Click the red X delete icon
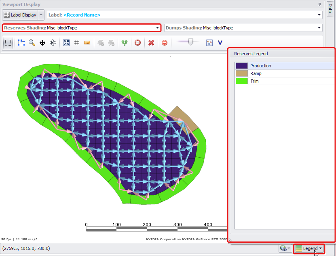Image resolution: width=336 pixels, height=256 pixels. click(x=151, y=43)
